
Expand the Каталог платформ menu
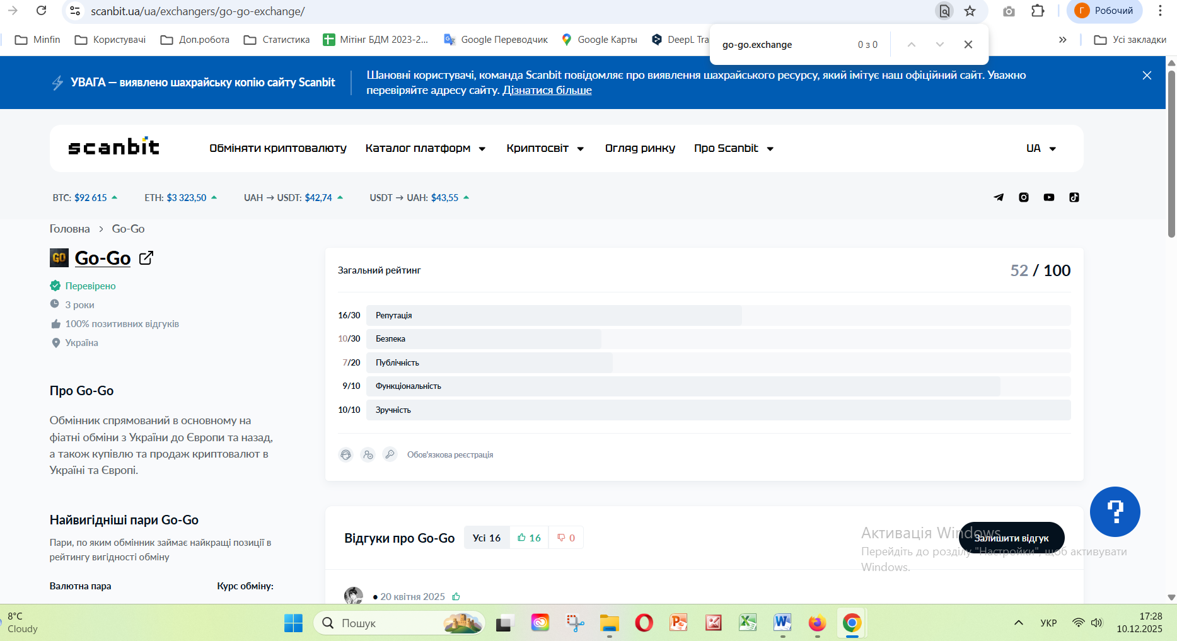pyautogui.click(x=426, y=148)
